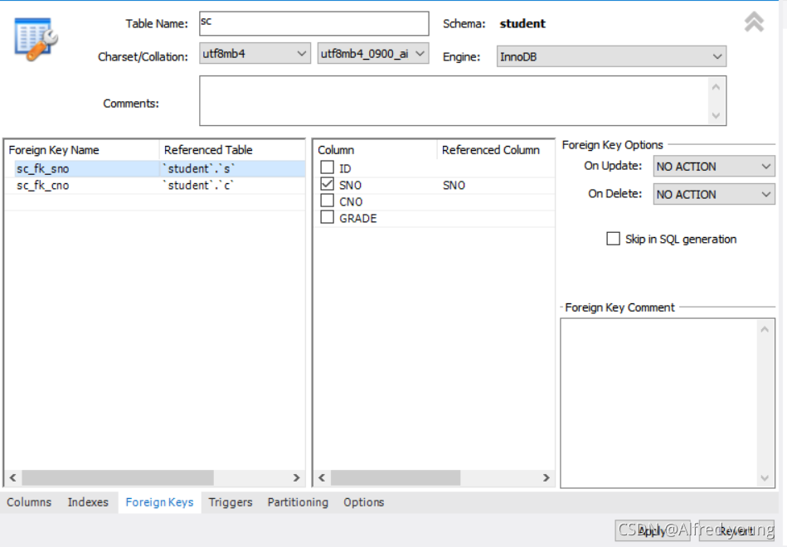Image resolution: width=787 pixels, height=547 pixels.
Task: Open the On Update action dropdown
Action: point(714,166)
